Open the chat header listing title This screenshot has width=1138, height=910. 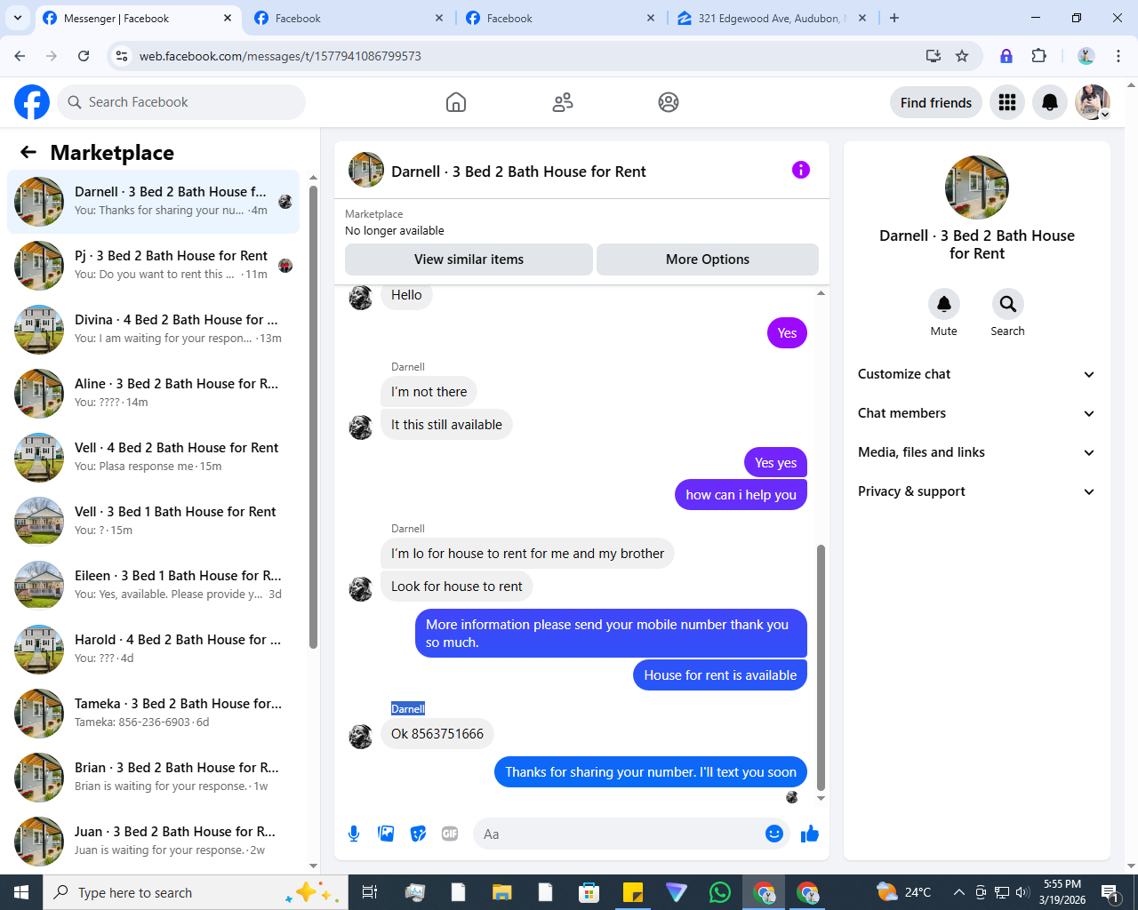coord(518,172)
